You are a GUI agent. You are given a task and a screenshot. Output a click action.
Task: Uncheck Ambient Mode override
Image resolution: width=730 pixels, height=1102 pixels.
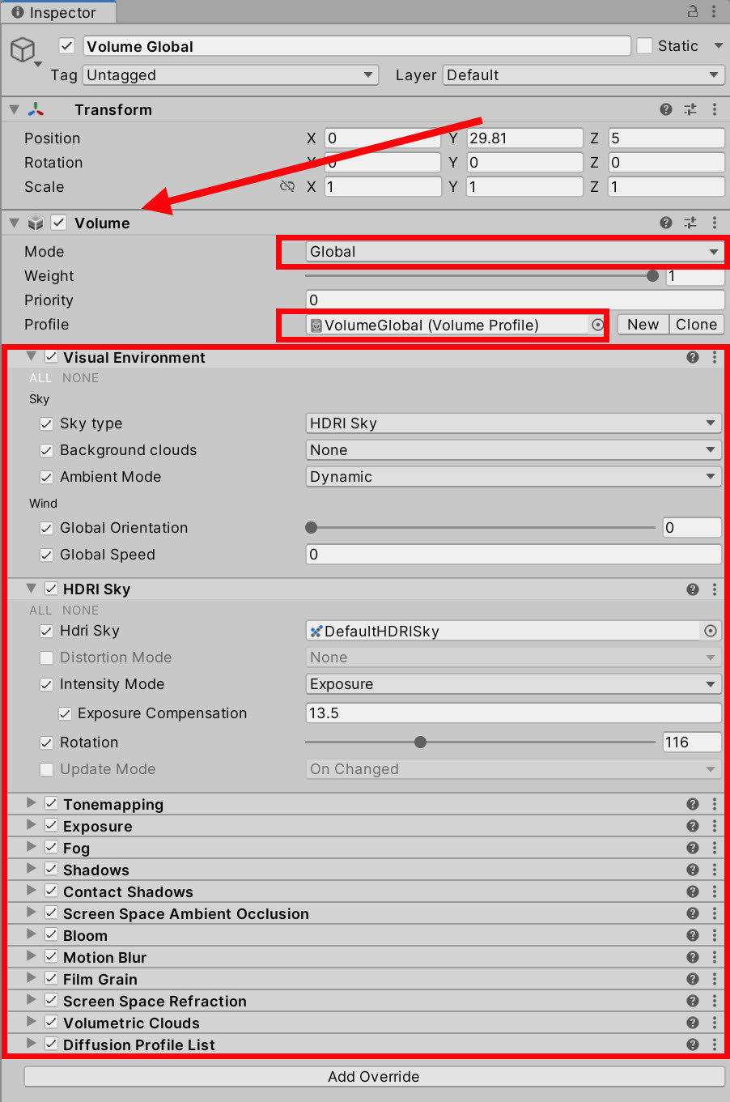[x=46, y=477]
